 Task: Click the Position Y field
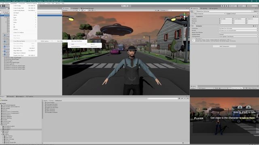tap(239, 19)
